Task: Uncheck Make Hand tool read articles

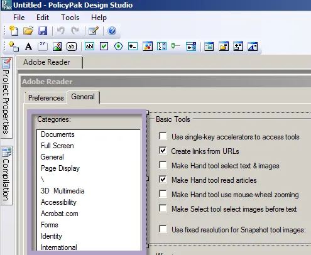Action: (x=163, y=180)
